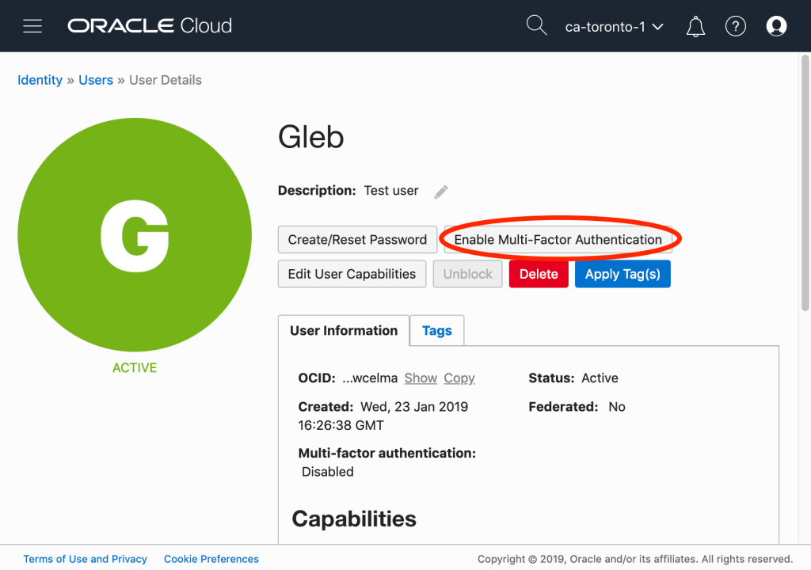
Task: Click the green G user avatar
Action: 135,236
